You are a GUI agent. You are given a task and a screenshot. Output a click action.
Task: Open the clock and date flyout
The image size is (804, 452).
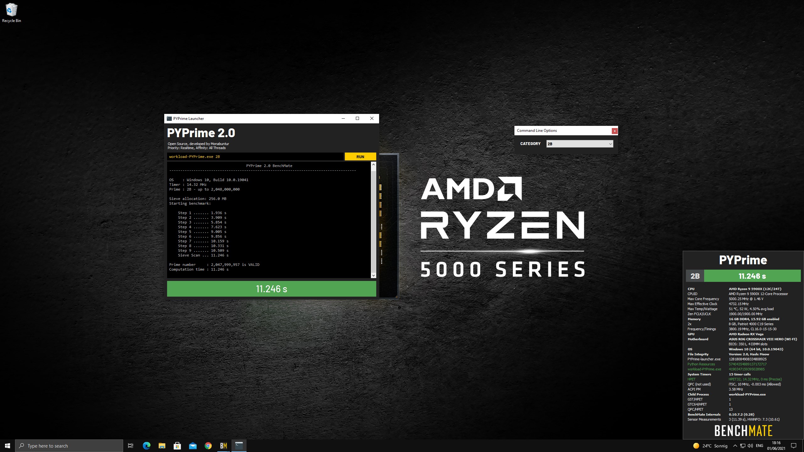776,446
